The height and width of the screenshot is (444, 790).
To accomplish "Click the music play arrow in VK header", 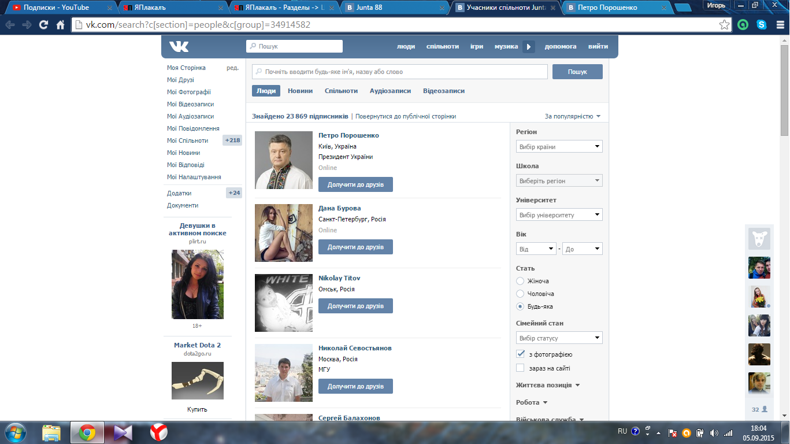I will click(529, 47).
